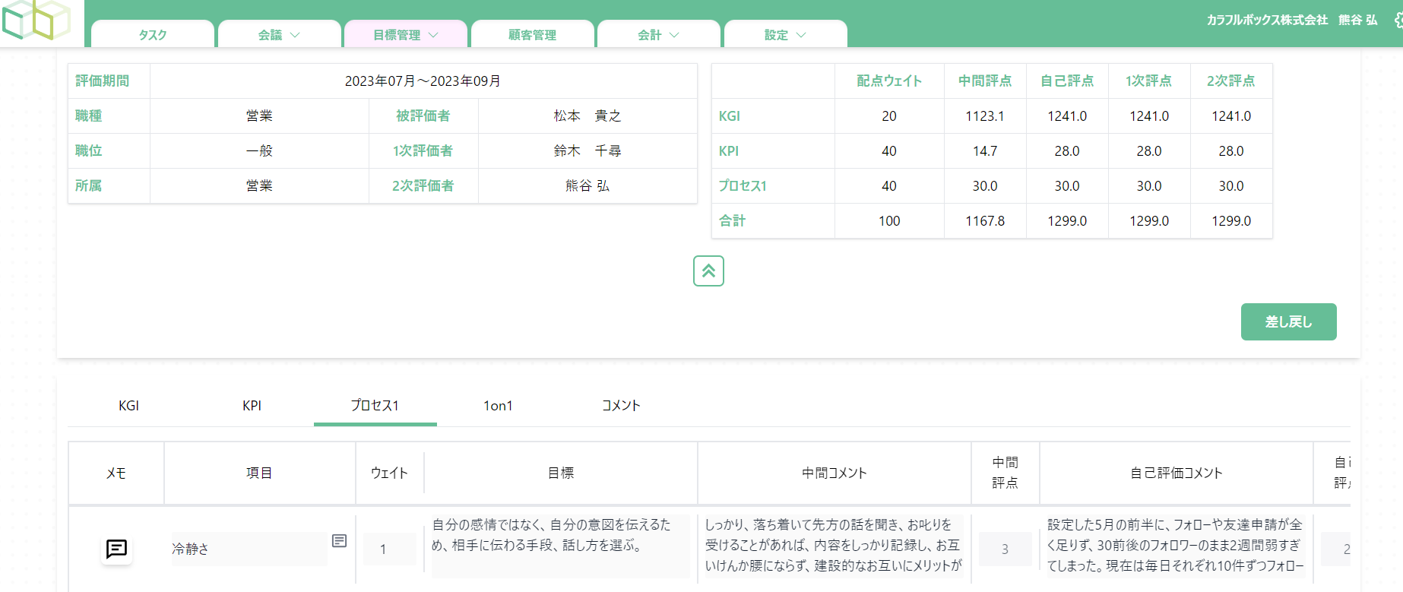Image resolution: width=1403 pixels, height=592 pixels.
Task: Click the 中間コメント text for 冷静さ
Action: tap(834, 546)
